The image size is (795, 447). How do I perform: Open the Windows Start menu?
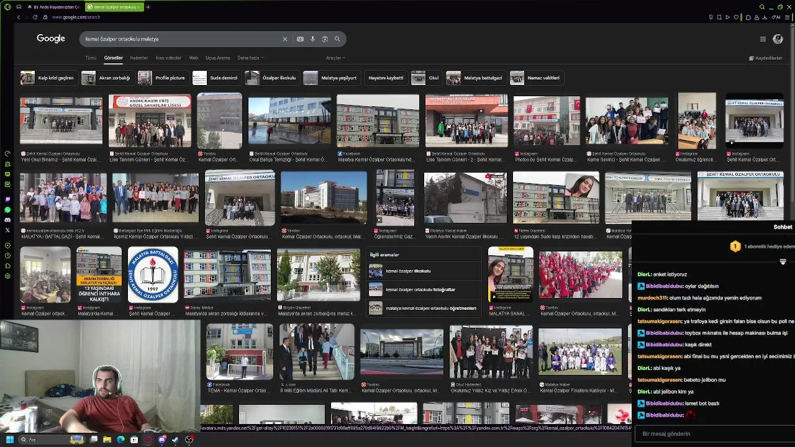coord(9,440)
